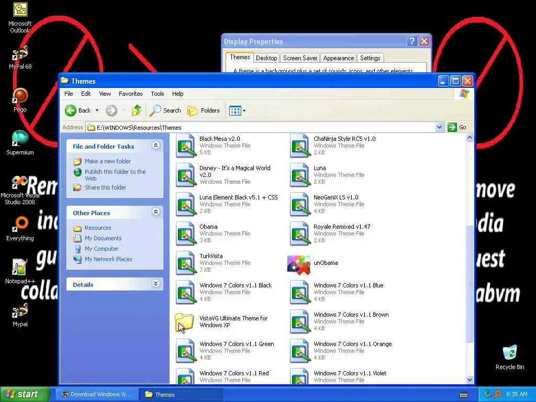Select the NeoGeniX LS v1.0 theme icon
536x402 pixels.
pyautogui.click(x=300, y=205)
